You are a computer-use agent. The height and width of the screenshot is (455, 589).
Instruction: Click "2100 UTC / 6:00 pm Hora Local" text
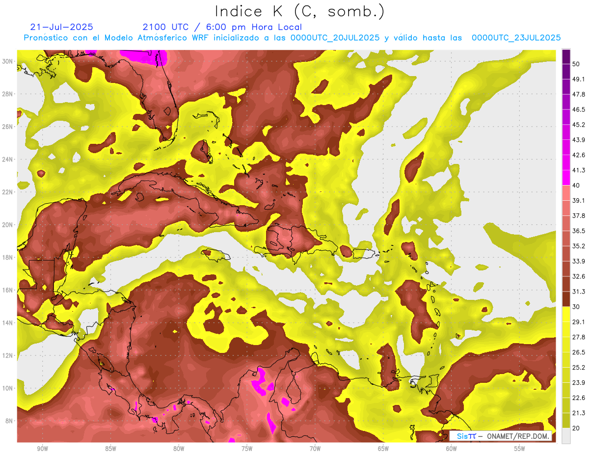(x=222, y=27)
